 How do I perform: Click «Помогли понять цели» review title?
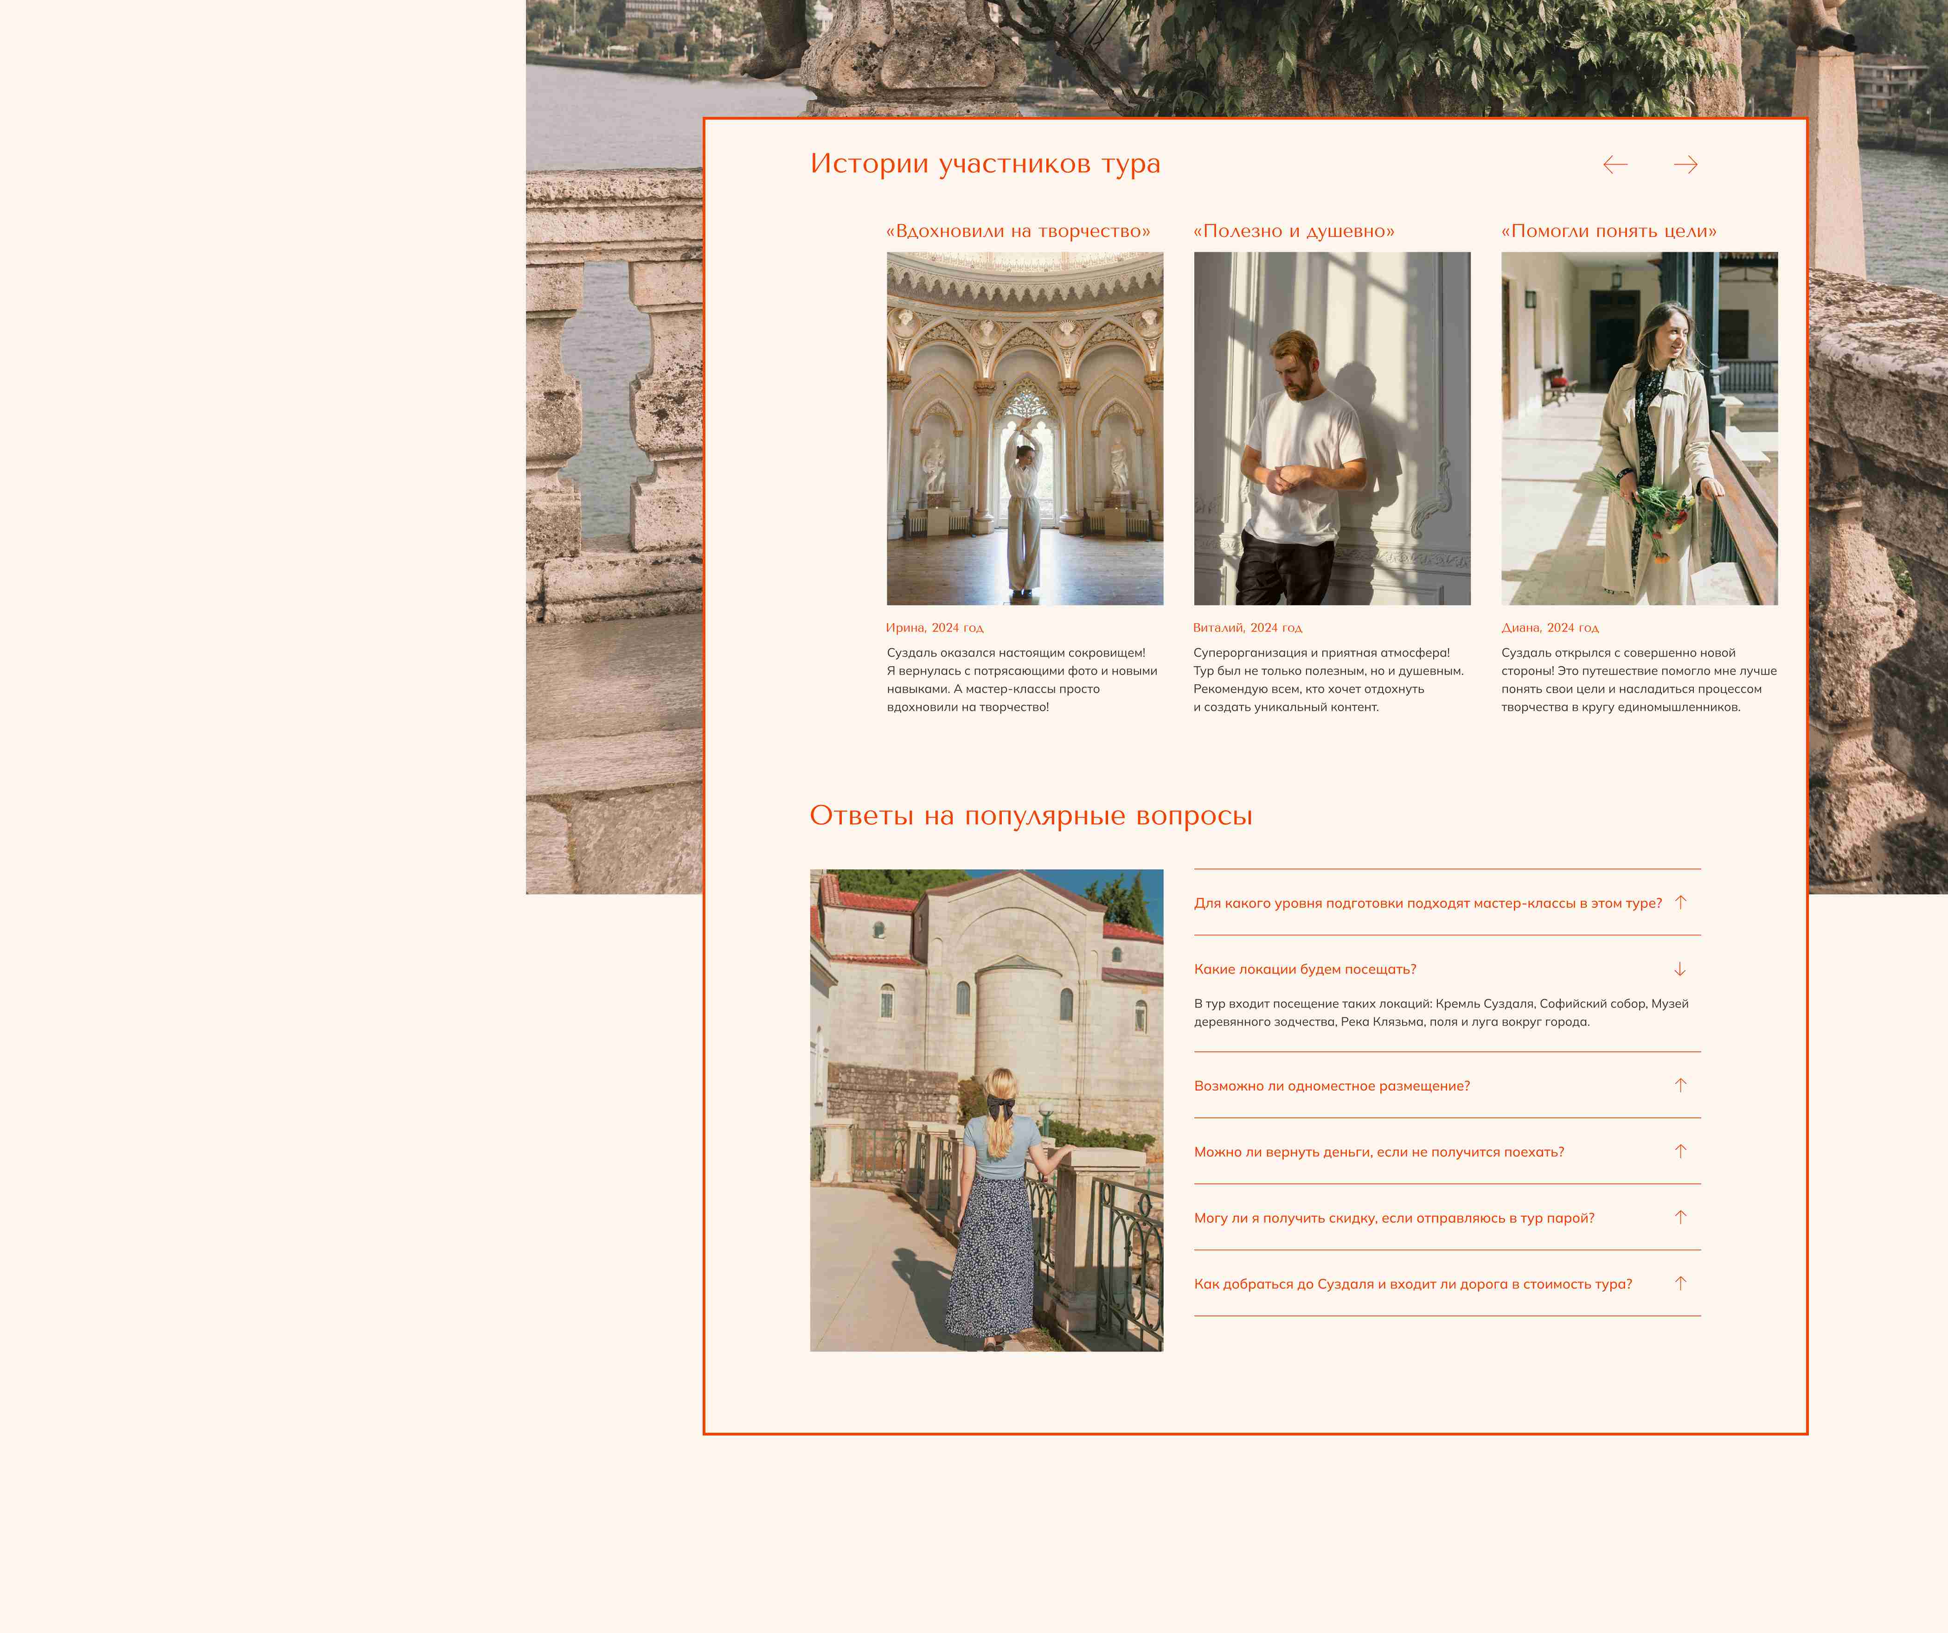pos(1608,231)
